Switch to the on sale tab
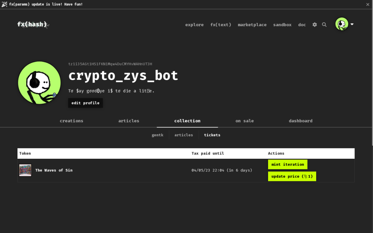 coord(244,121)
